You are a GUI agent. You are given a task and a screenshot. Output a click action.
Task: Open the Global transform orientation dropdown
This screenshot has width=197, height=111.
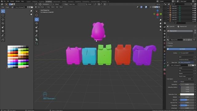[90, 4]
